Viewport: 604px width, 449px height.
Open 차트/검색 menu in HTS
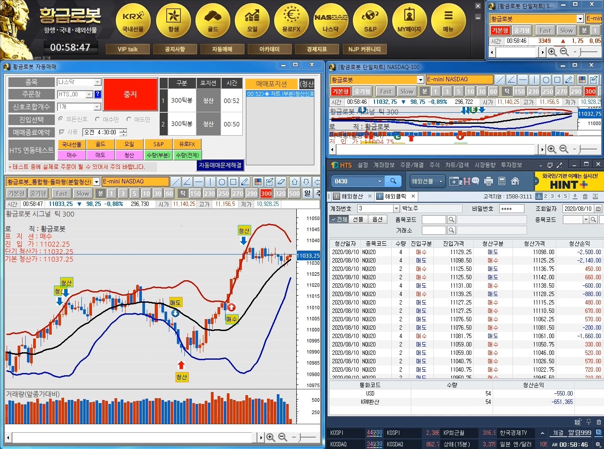(457, 165)
